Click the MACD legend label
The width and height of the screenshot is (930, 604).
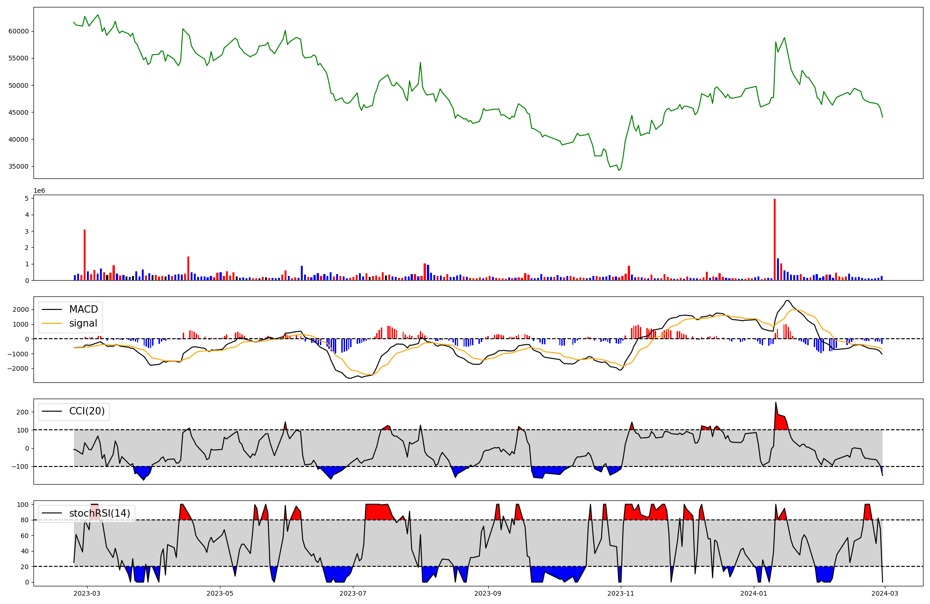coord(83,309)
